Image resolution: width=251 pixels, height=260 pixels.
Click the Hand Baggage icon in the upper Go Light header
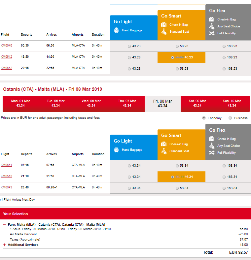point(116,30)
